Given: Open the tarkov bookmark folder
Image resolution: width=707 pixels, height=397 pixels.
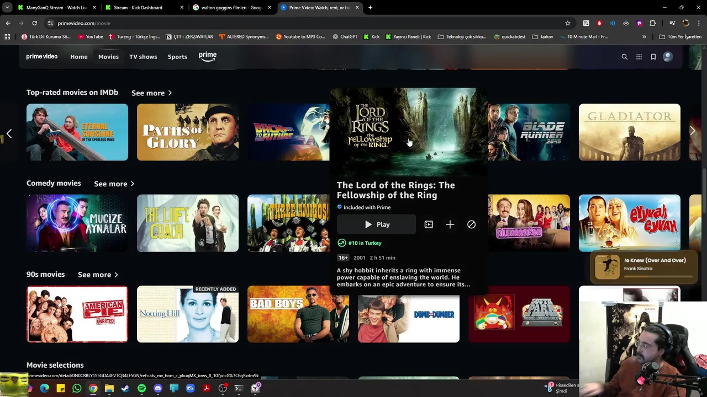Looking at the screenshot, I should [543, 37].
